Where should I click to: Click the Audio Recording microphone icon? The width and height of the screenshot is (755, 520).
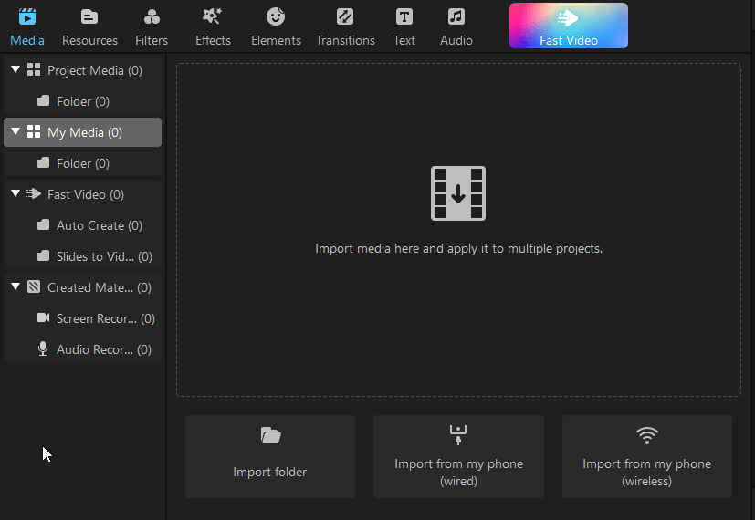click(x=43, y=348)
